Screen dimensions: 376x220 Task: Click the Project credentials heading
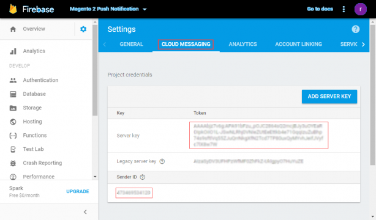[130, 75]
